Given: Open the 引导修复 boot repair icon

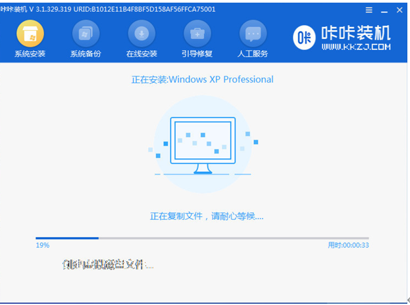Looking at the screenshot, I should click(x=196, y=34).
